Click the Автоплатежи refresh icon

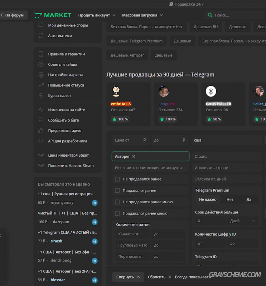(x=41, y=35)
